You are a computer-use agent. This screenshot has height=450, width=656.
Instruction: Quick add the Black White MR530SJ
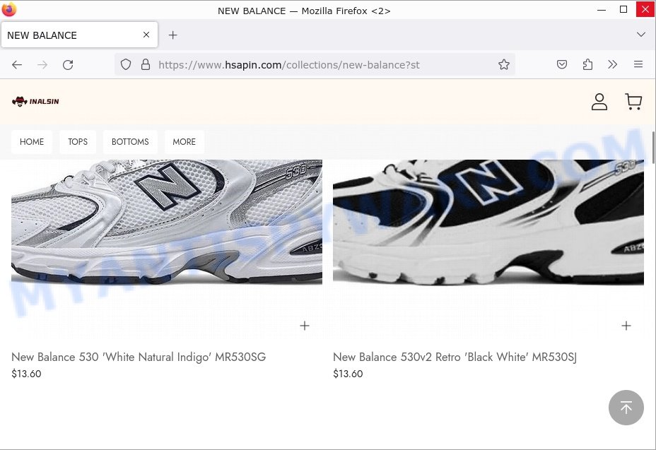coord(626,326)
